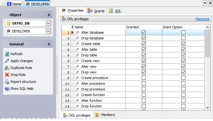Click Duplicate Role link
213x121 pixels.
21,68
